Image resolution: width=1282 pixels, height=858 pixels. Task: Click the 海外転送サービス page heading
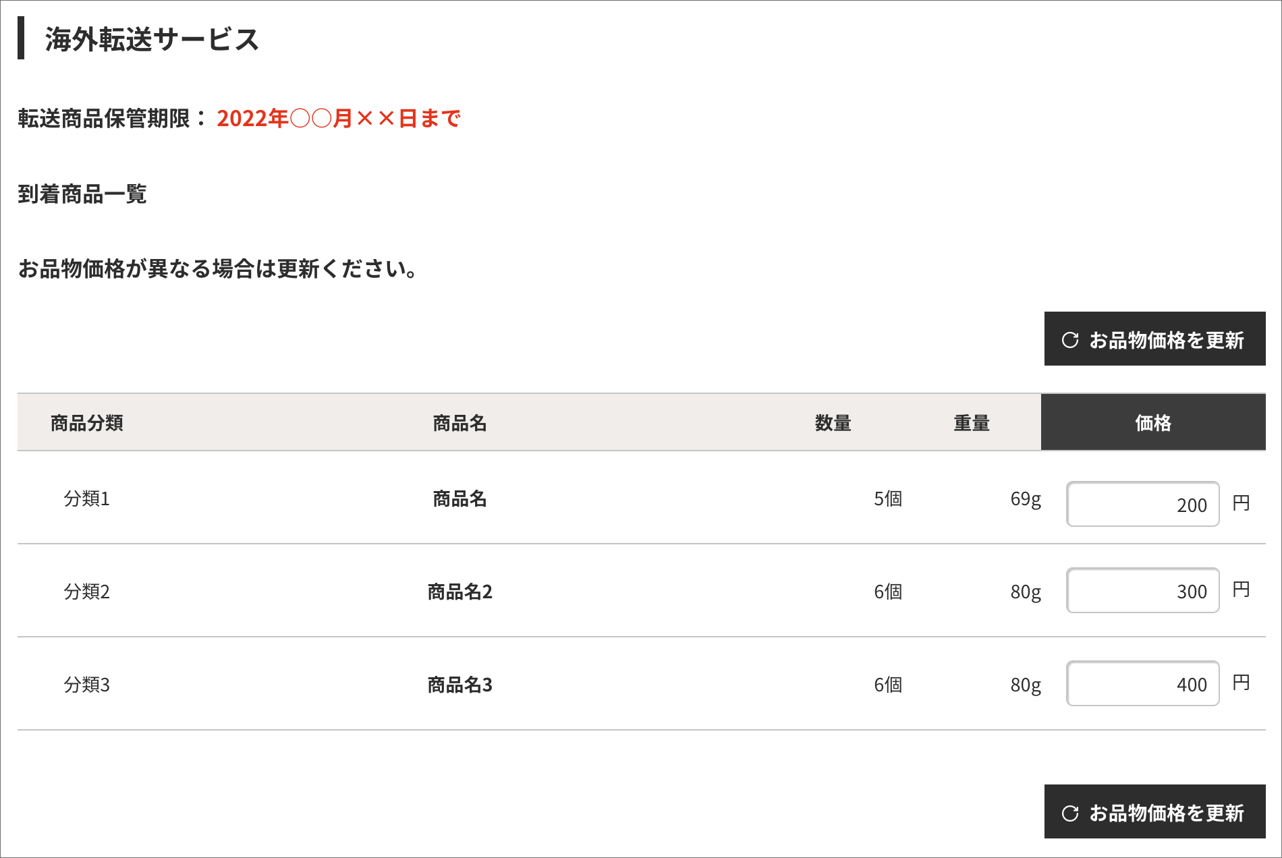coord(152,39)
